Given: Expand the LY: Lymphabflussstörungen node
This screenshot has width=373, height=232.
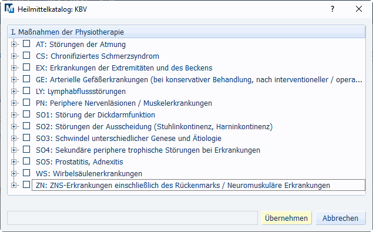Looking at the screenshot, I should coord(14,91).
